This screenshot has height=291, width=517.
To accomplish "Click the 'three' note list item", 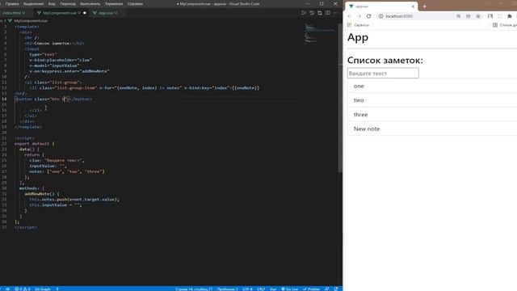I will point(432,115).
